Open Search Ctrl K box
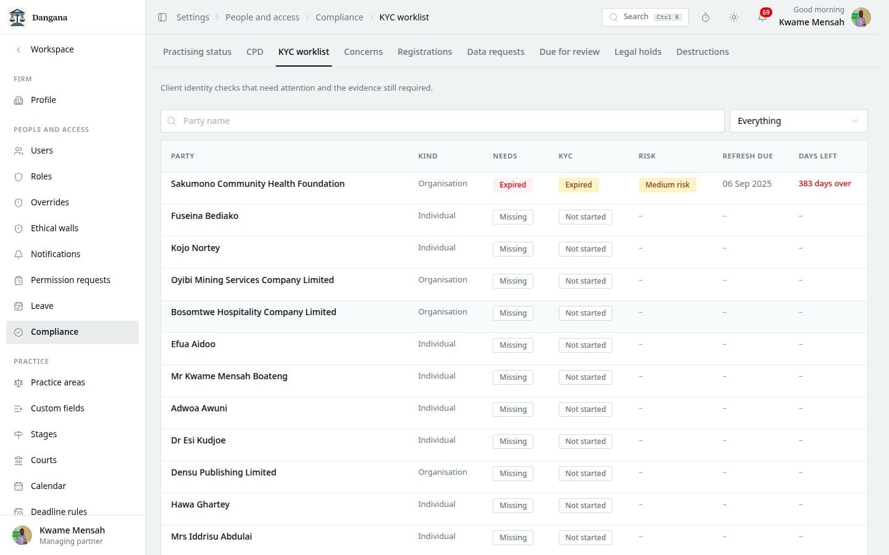Image resolution: width=889 pixels, height=555 pixels. pos(645,17)
